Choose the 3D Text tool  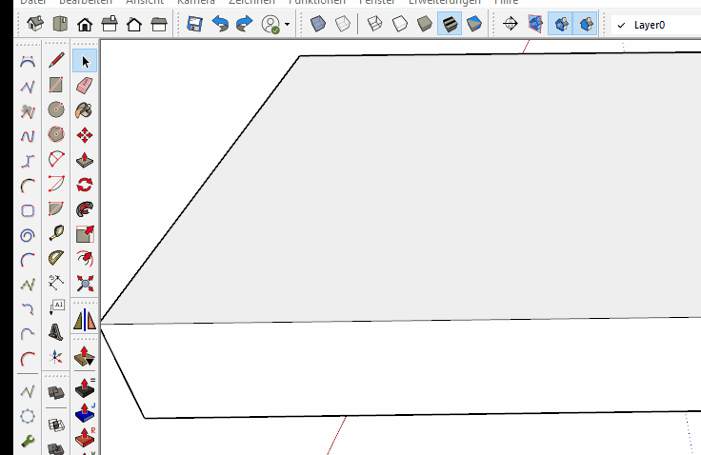tap(56, 331)
